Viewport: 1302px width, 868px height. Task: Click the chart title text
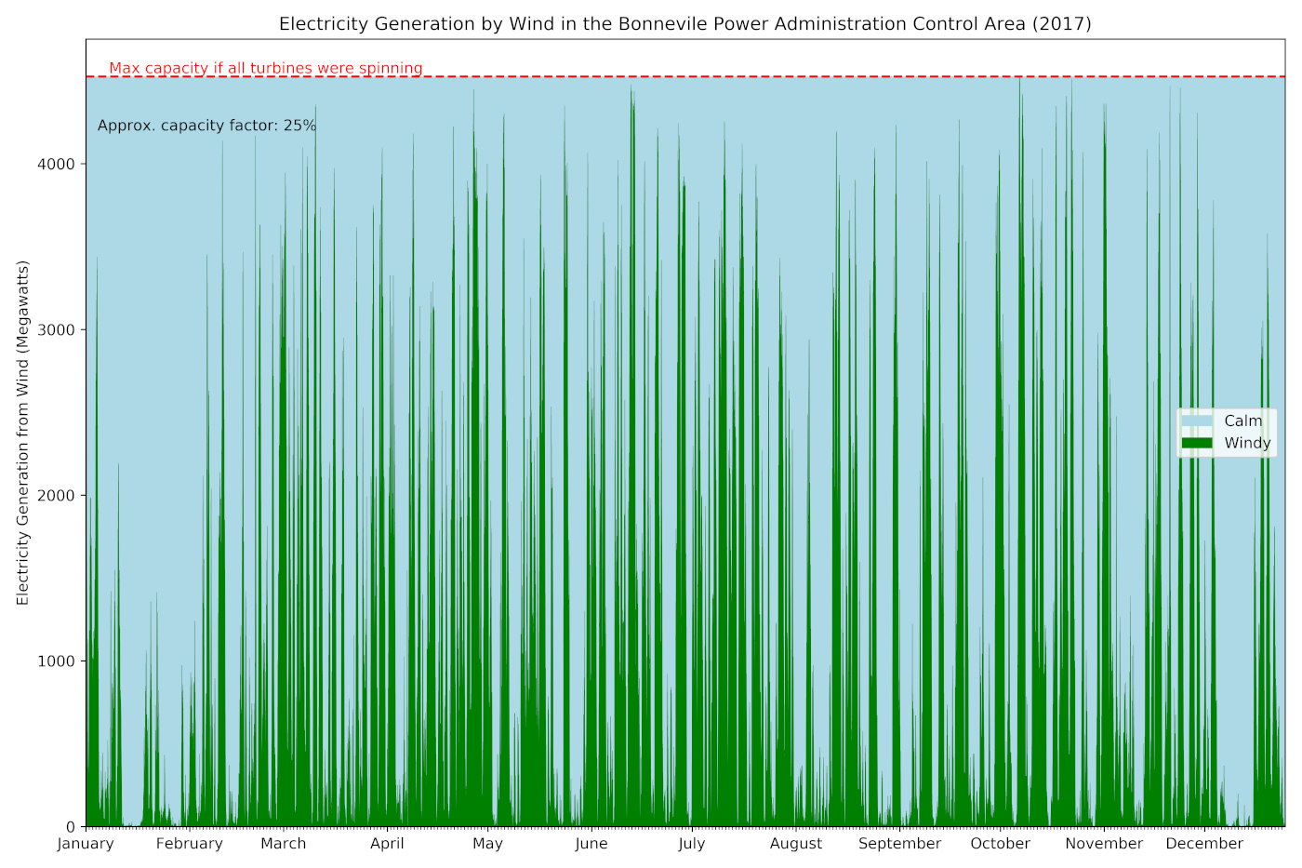point(684,24)
